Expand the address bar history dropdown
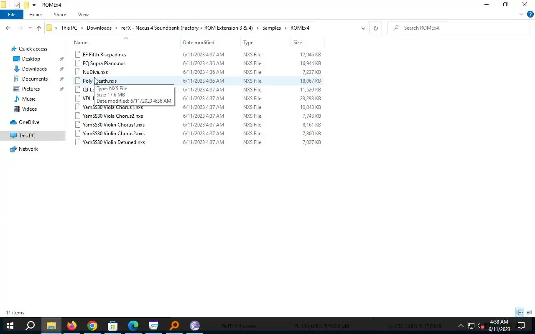The height and width of the screenshot is (334, 535). click(363, 28)
